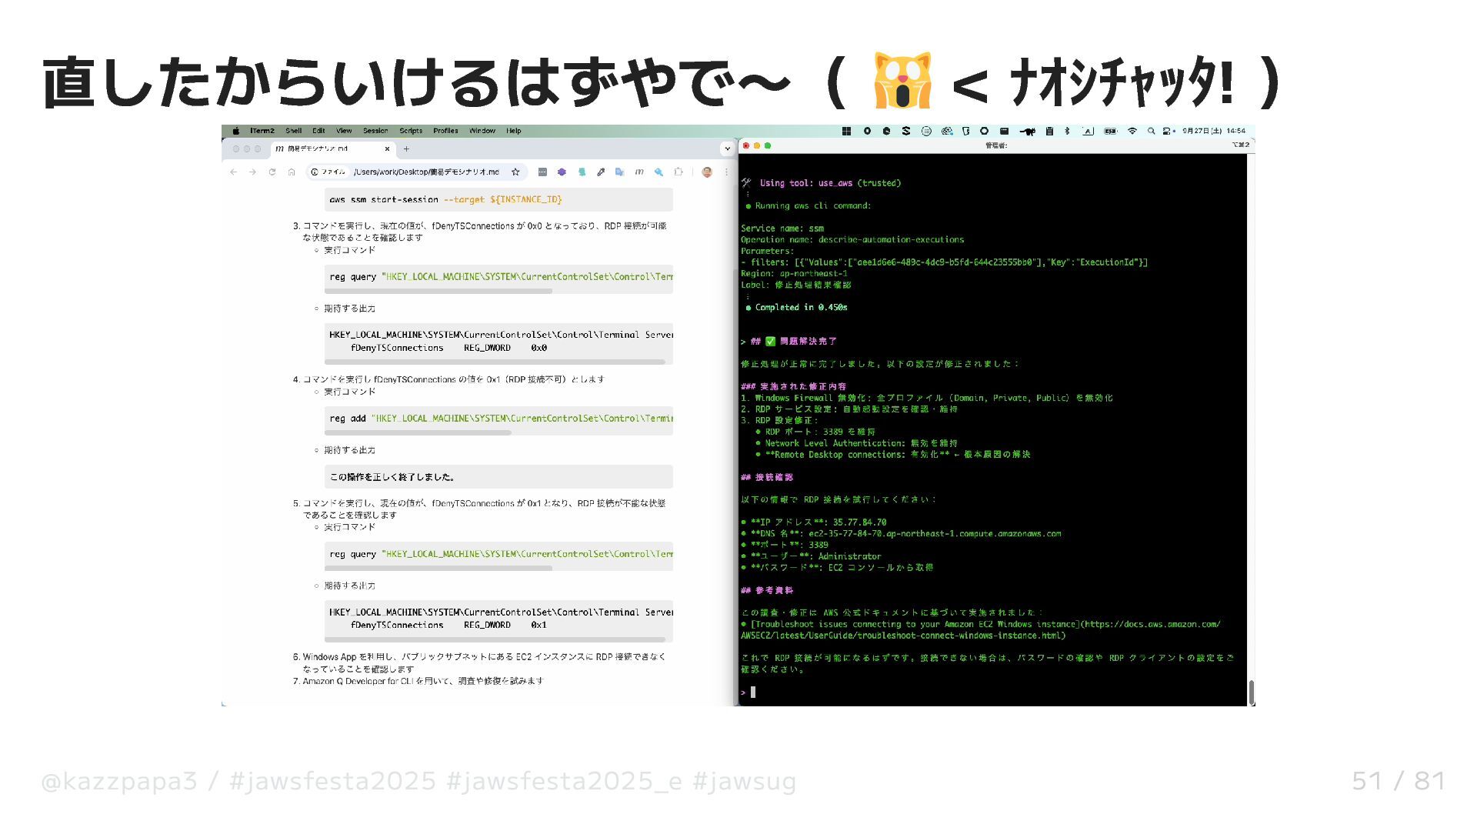Click the eyedropper extension icon

tap(601, 172)
